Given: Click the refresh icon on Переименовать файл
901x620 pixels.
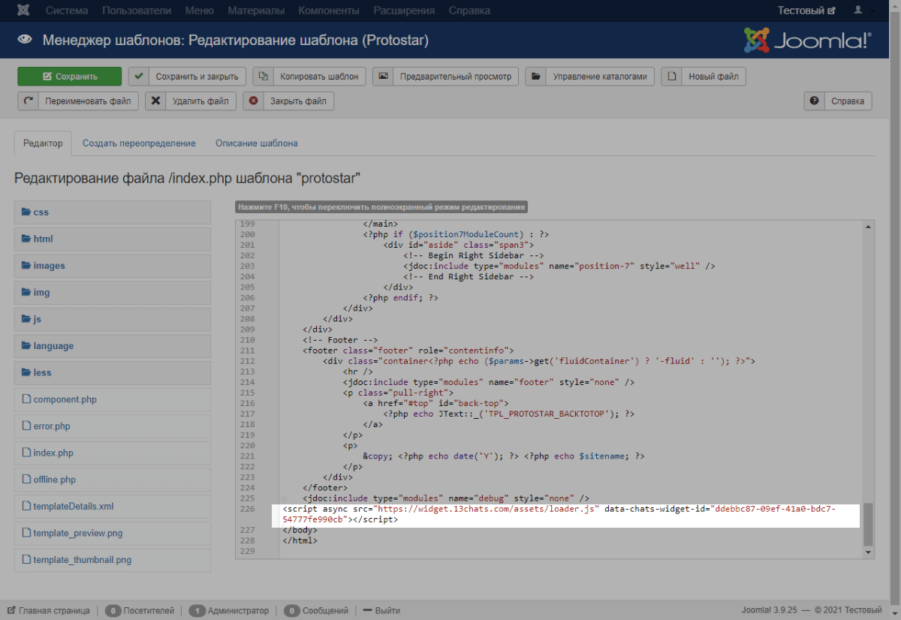Looking at the screenshot, I should 28,101.
